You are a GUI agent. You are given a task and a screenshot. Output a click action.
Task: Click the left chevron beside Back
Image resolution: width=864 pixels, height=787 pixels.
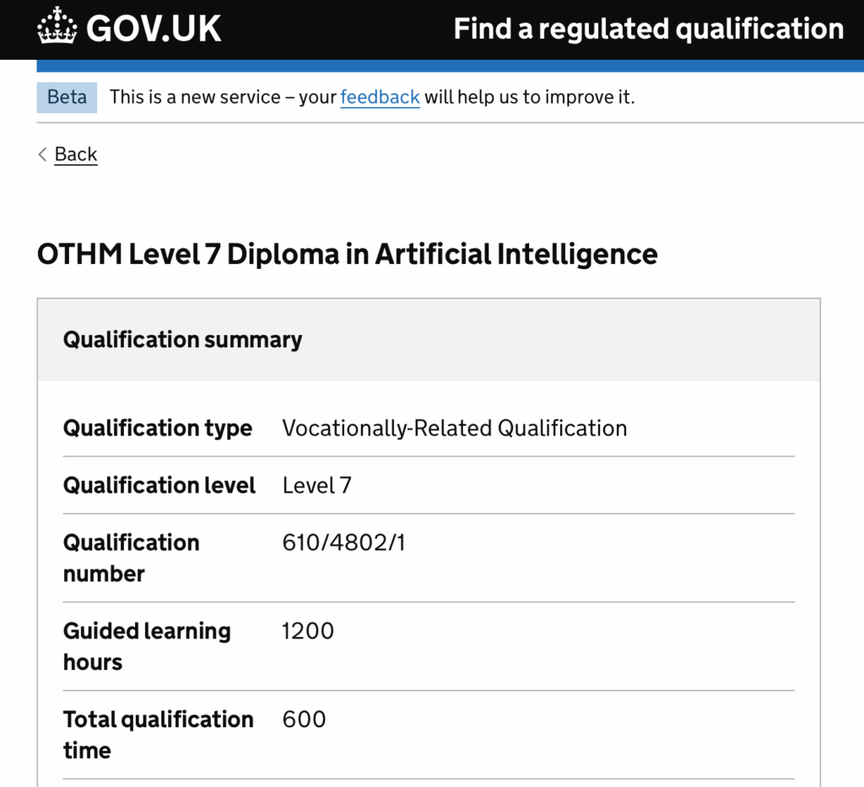click(x=42, y=154)
